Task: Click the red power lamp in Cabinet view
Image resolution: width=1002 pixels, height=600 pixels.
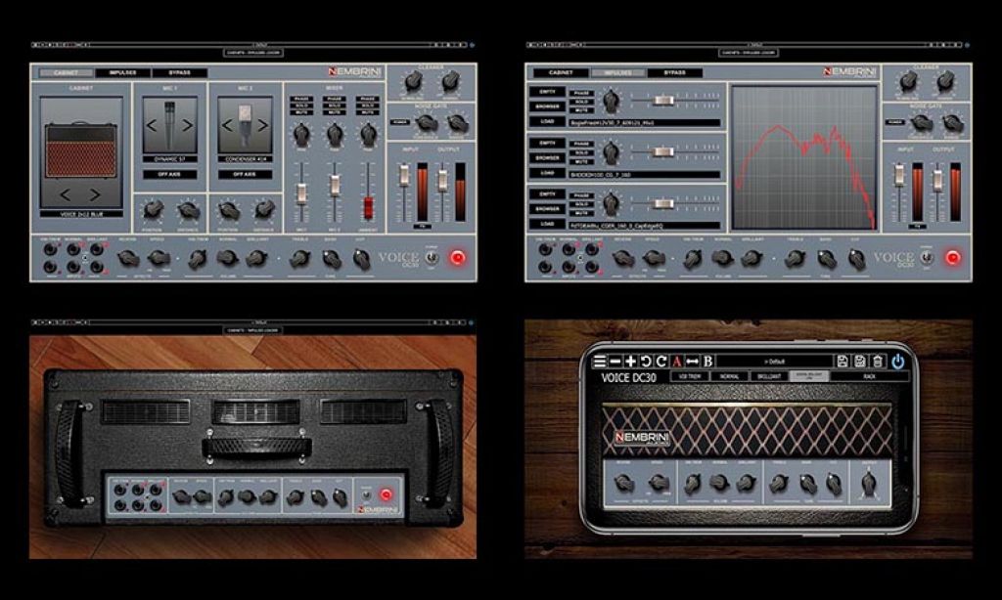Action: click(458, 257)
